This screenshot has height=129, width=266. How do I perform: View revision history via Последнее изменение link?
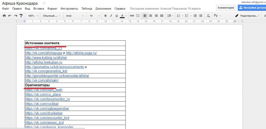165,9
